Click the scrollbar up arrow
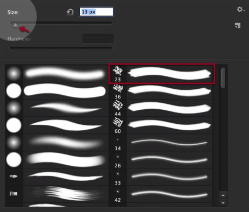Screen dimensions: 249x212 pyautogui.click(x=223, y=195)
